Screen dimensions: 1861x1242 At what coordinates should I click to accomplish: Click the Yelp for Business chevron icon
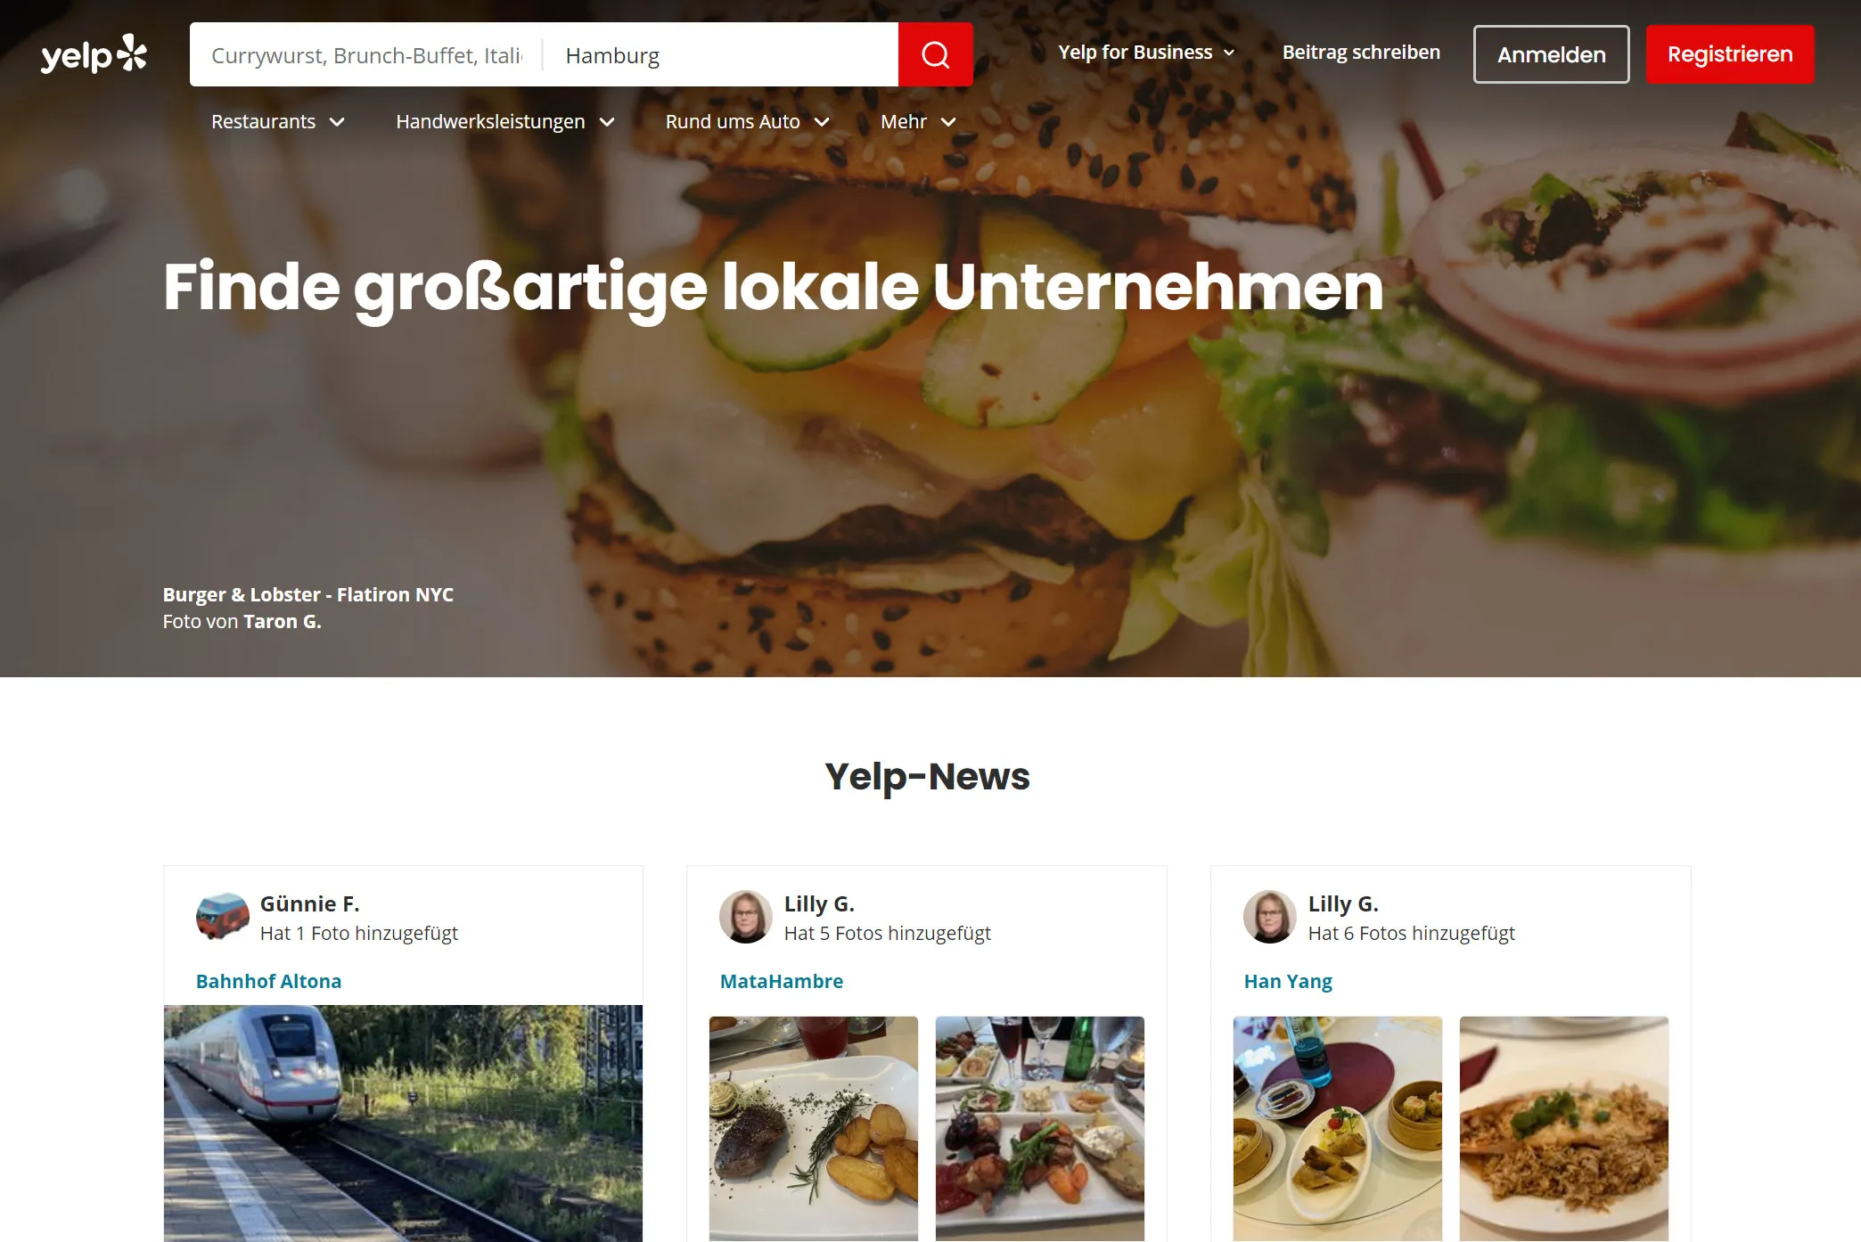1229,53
